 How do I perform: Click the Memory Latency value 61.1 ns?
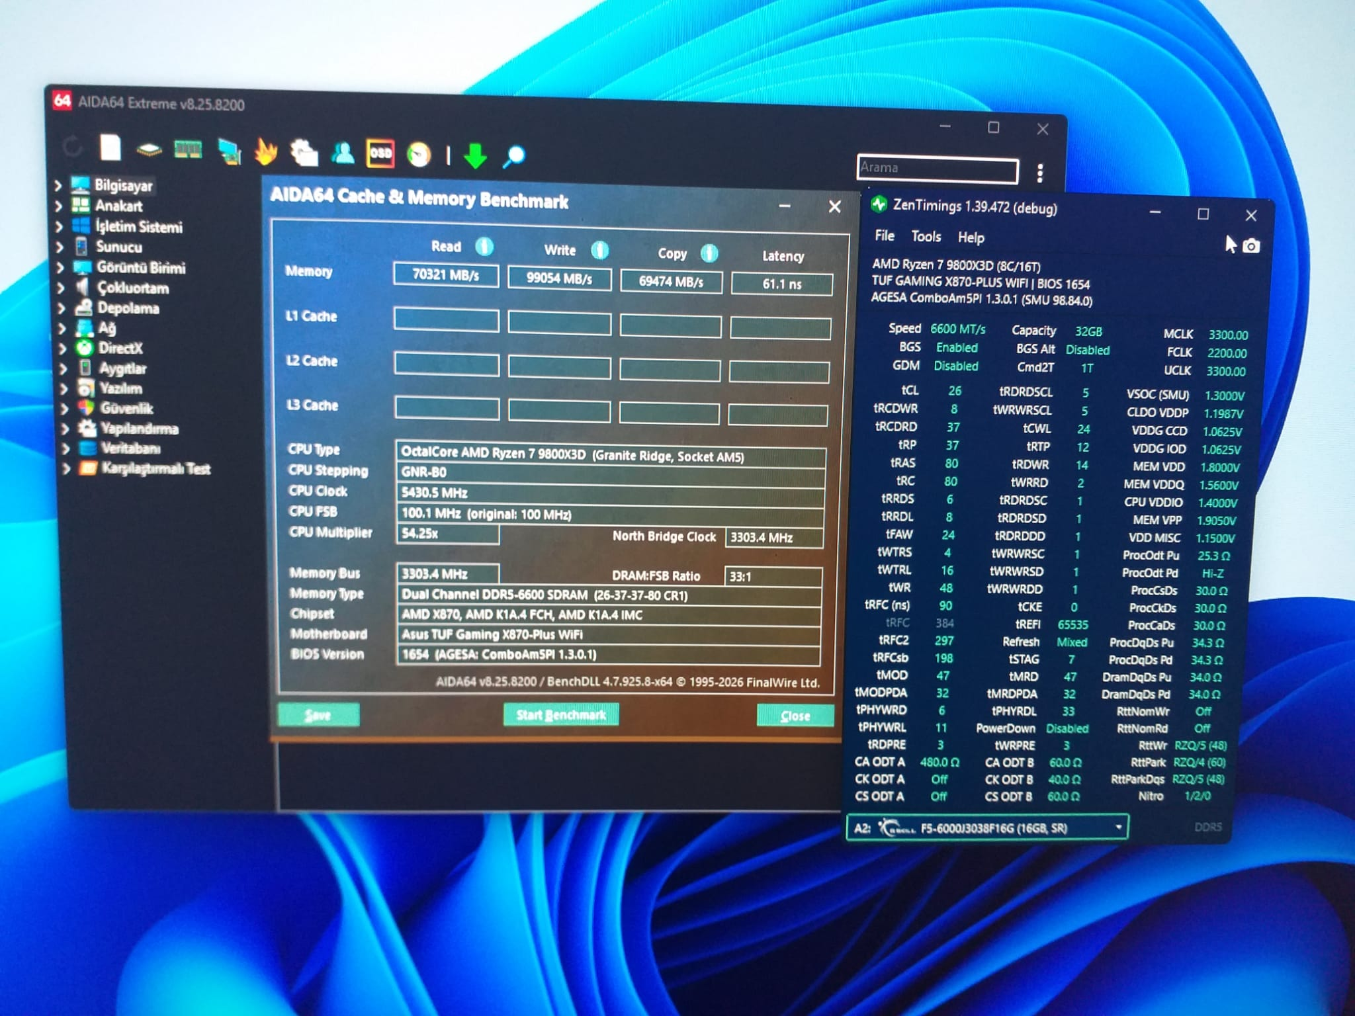point(782,284)
